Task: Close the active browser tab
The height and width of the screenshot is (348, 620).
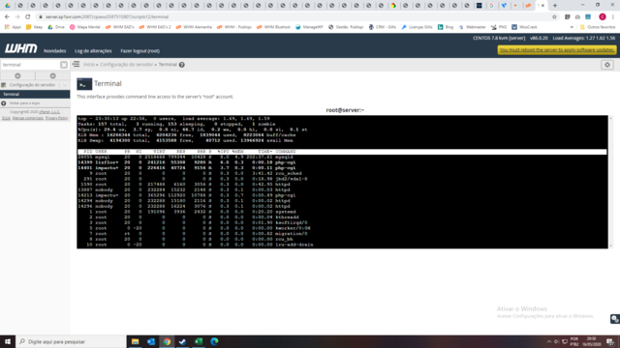Action: (542, 6)
